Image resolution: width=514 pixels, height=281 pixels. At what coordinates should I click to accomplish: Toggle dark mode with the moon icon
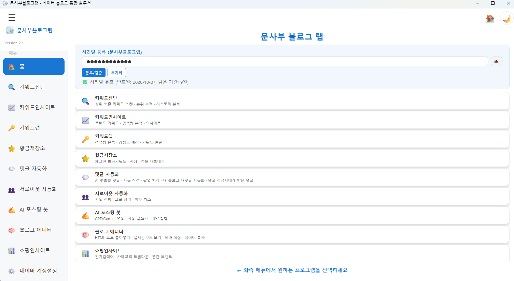507,18
